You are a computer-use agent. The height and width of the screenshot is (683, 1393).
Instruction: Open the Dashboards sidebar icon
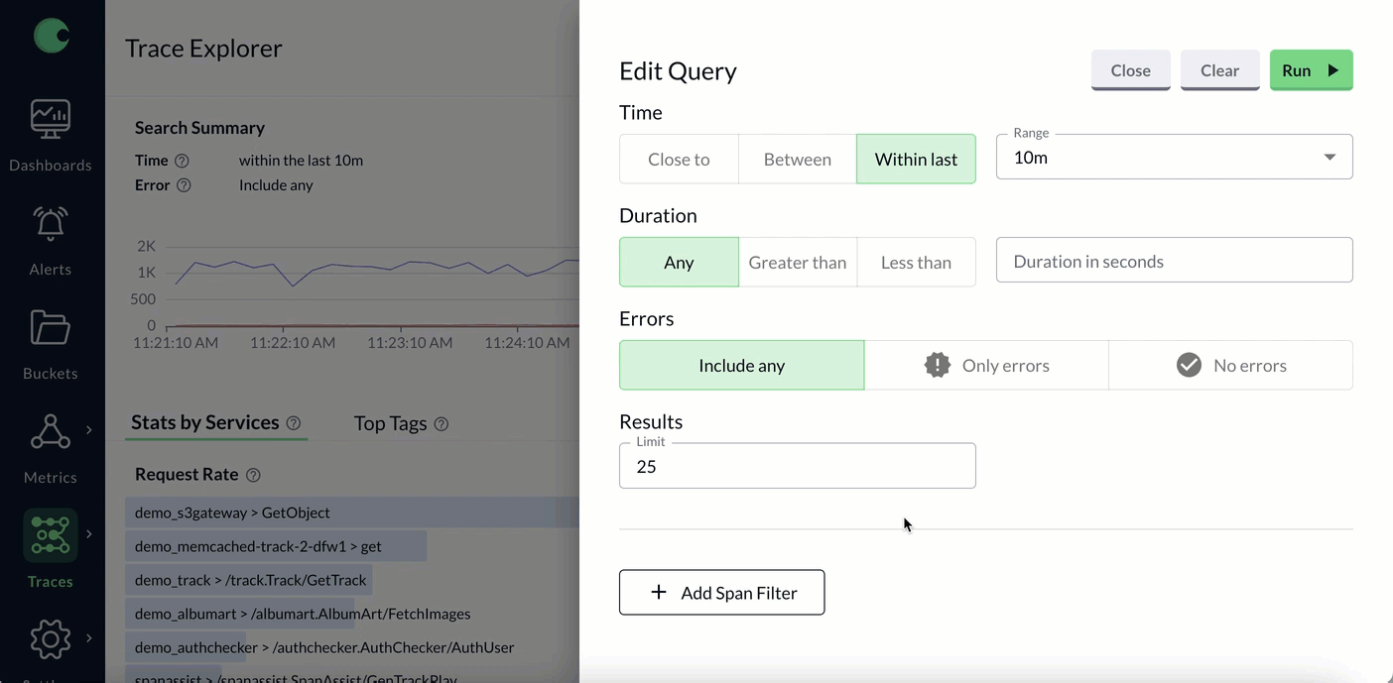(51, 119)
